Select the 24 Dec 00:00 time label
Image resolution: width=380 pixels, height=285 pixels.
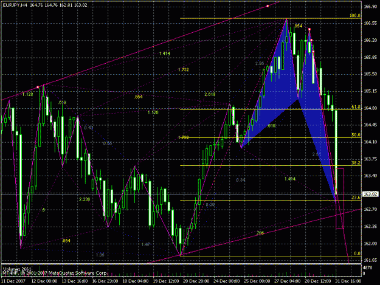tap(226, 281)
